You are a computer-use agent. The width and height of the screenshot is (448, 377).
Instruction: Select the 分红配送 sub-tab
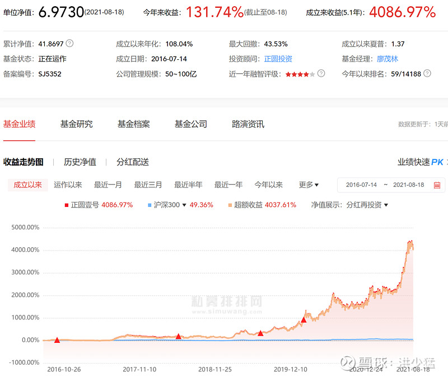click(133, 162)
